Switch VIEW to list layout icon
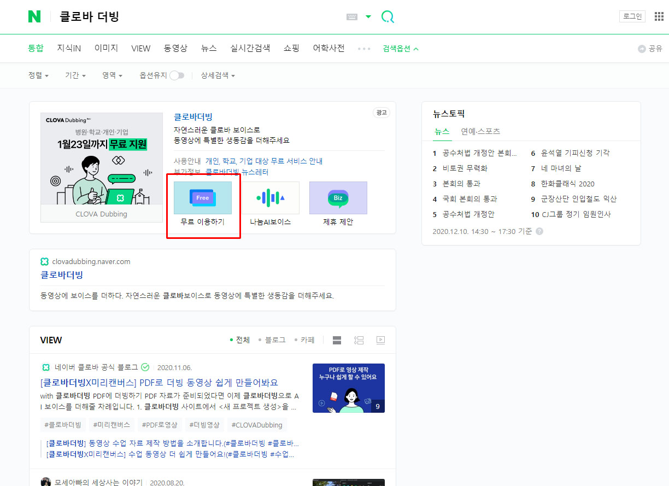This screenshot has width=669, height=486. [x=359, y=340]
